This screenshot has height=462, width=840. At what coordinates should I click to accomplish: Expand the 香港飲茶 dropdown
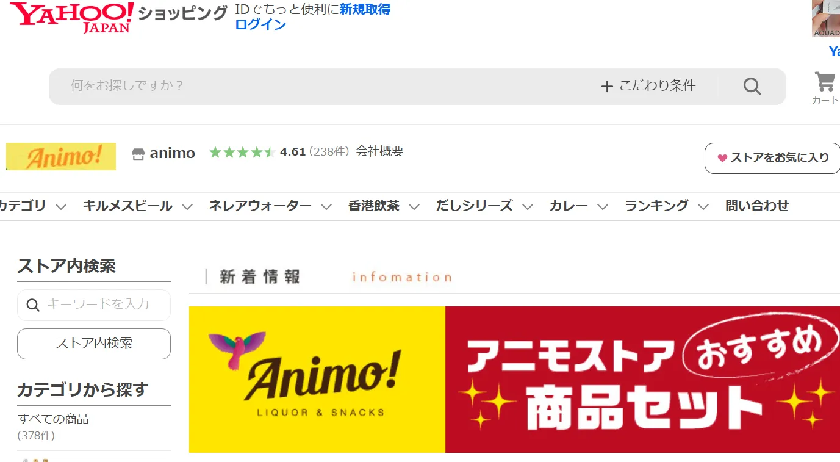375,206
